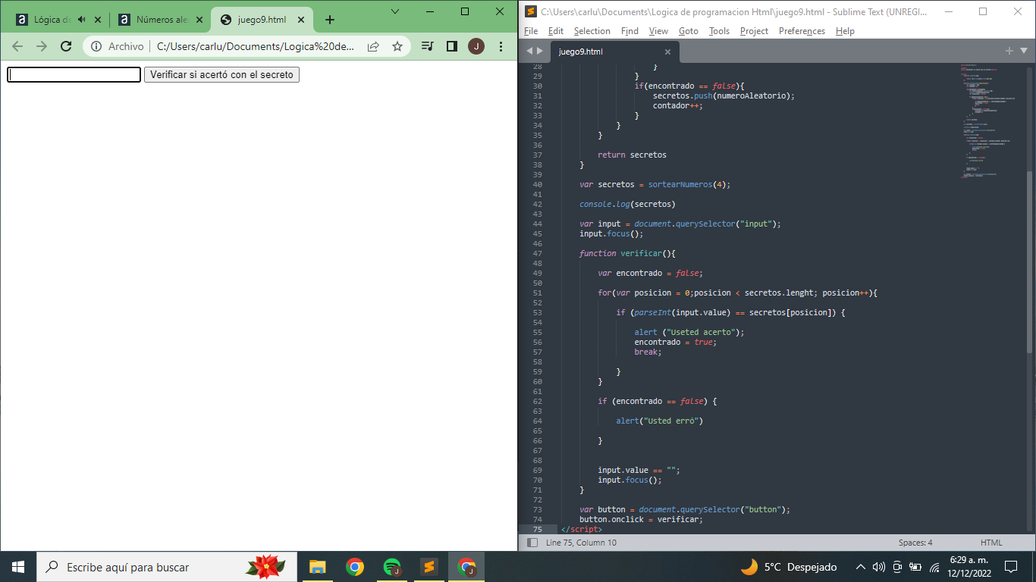Click the Wi-Fi network tray icon

click(x=934, y=567)
